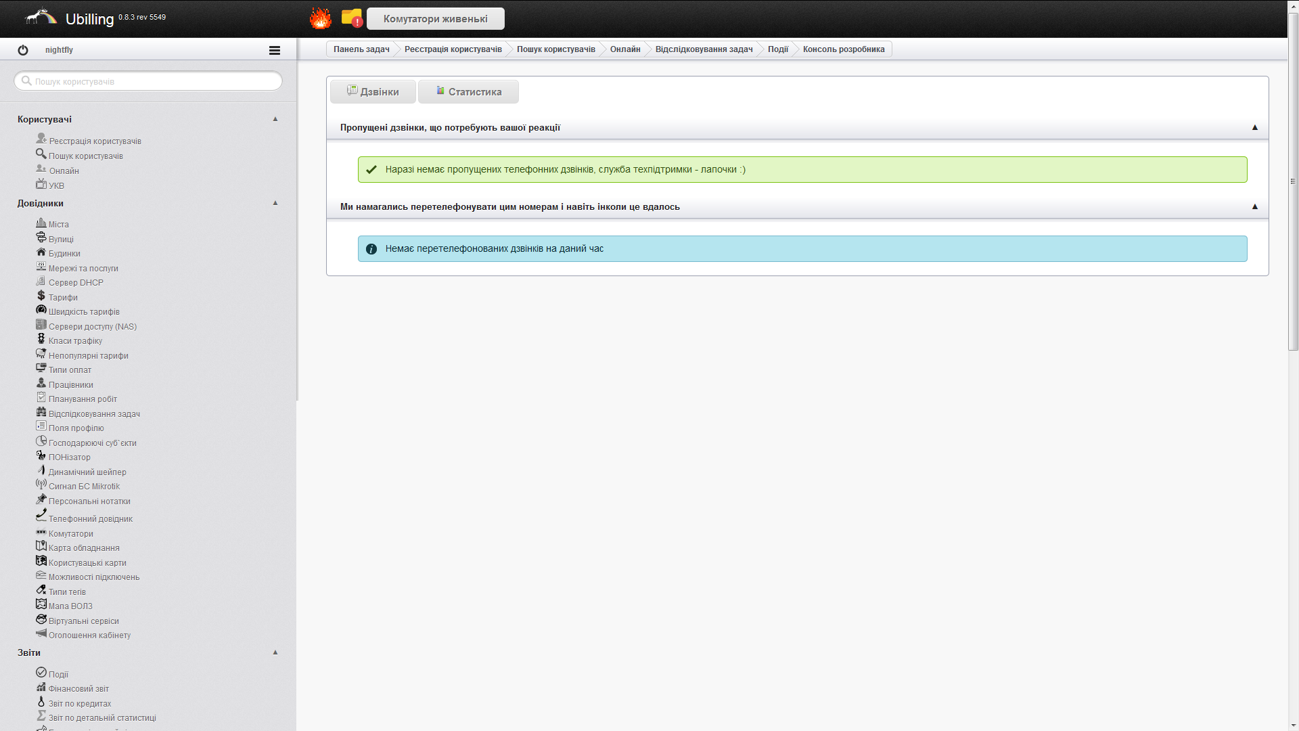
Task: Collapse the called-back numbers panel (Ми намагались перетелефонувати)
Action: [1255, 207]
